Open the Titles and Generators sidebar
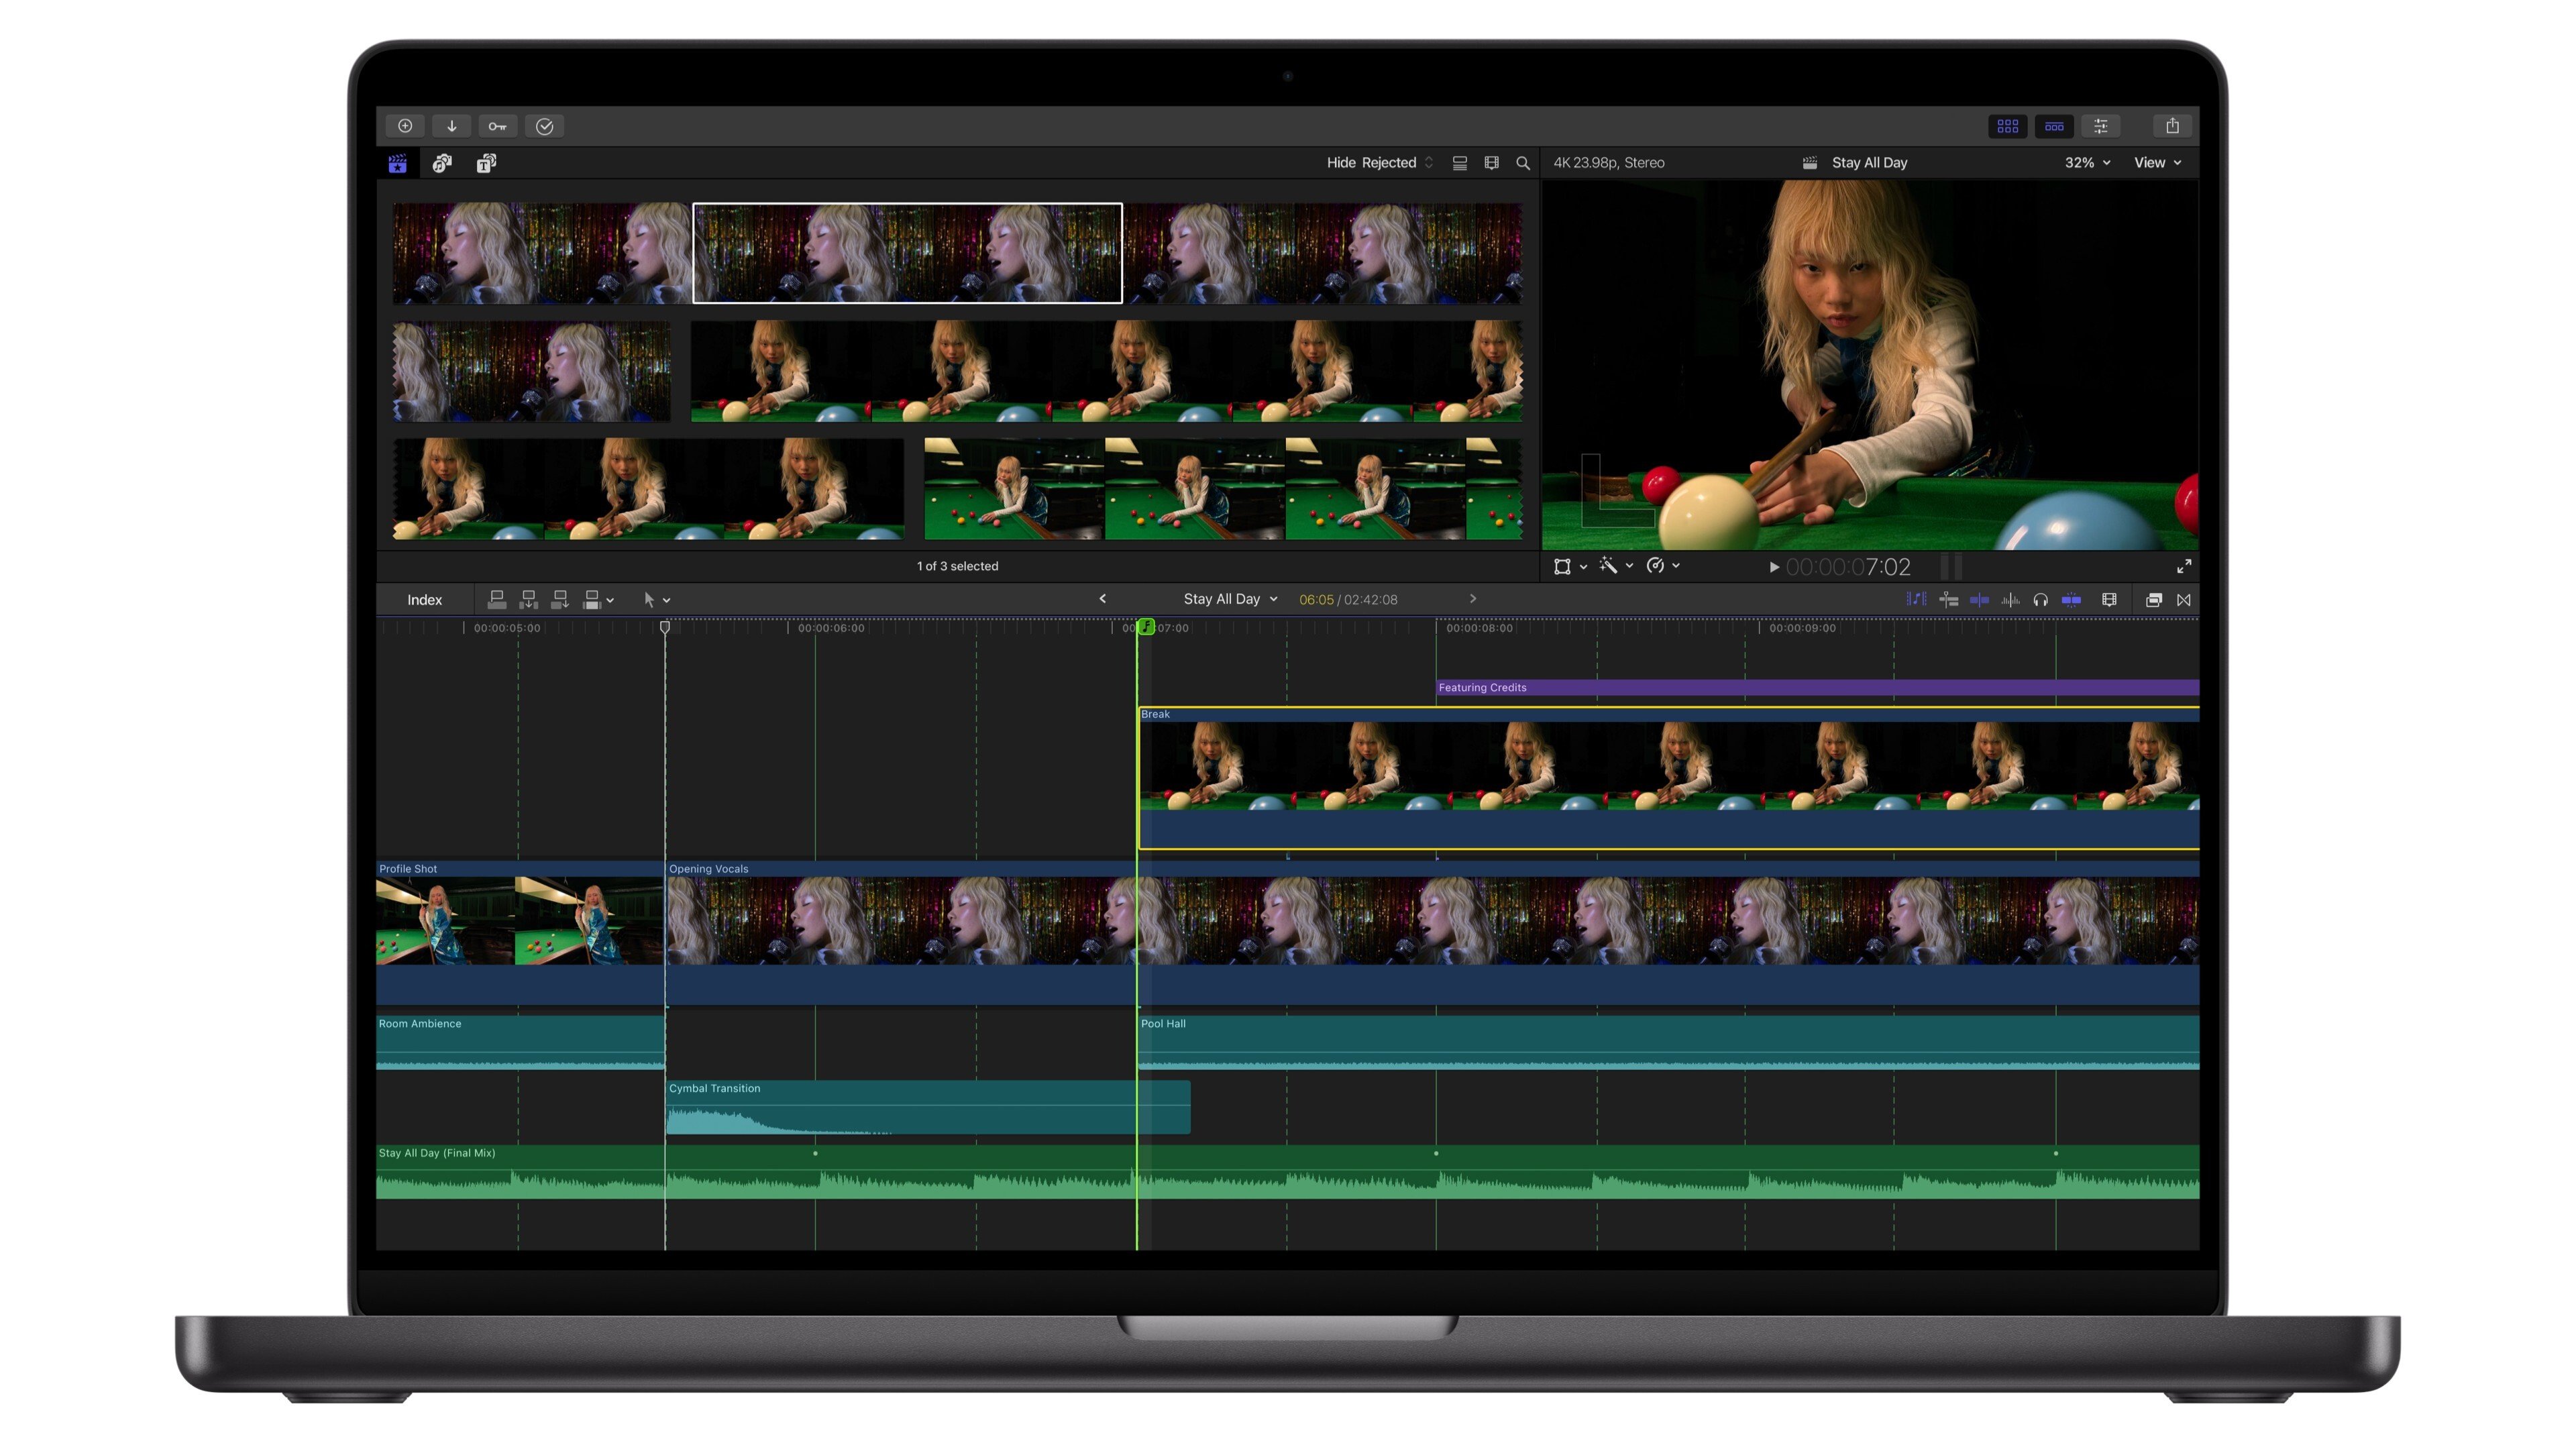This screenshot has width=2576, height=1449. (x=487, y=163)
